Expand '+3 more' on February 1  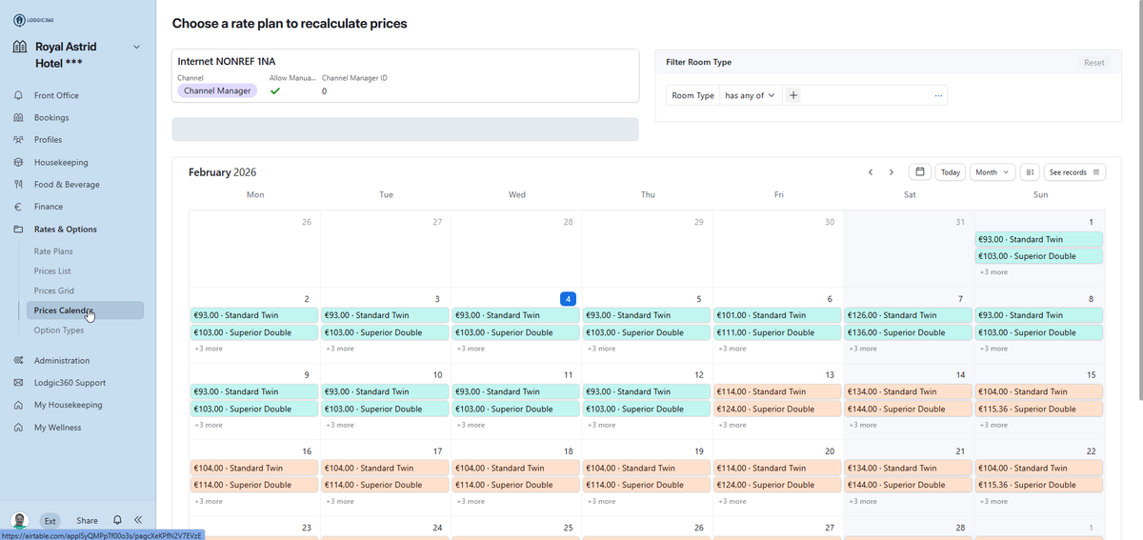click(x=993, y=272)
